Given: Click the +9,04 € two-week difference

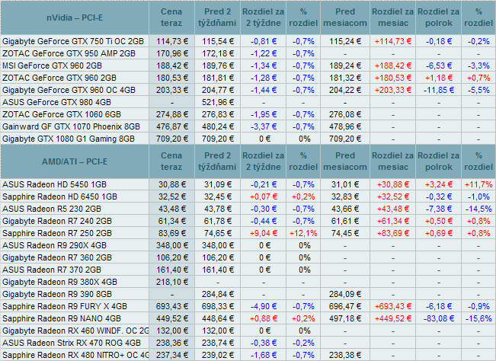Looking at the screenshot, I should pyautogui.click(x=264, y=233).
